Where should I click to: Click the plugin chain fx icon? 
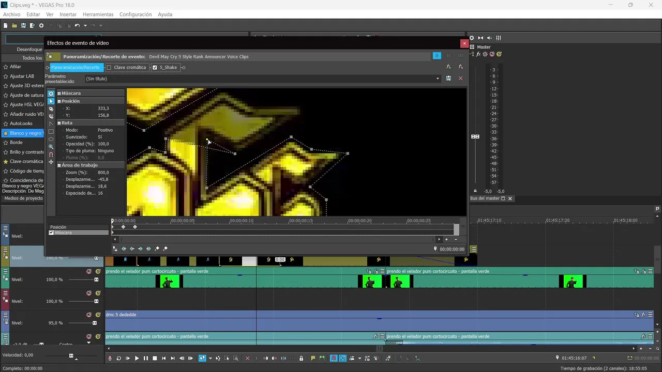pos(448,67)
